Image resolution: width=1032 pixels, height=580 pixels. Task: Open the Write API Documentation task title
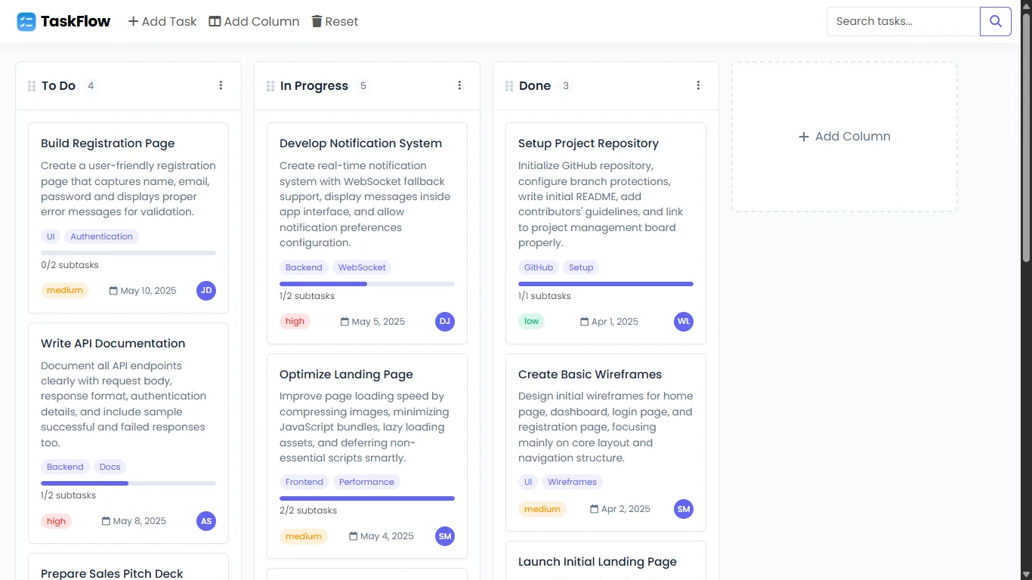click(x=113, y=344)
